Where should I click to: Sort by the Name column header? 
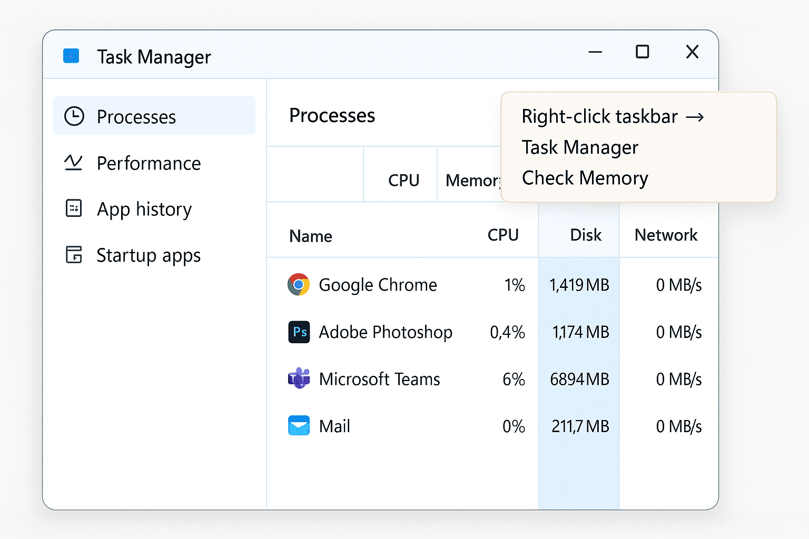[311, 236]
